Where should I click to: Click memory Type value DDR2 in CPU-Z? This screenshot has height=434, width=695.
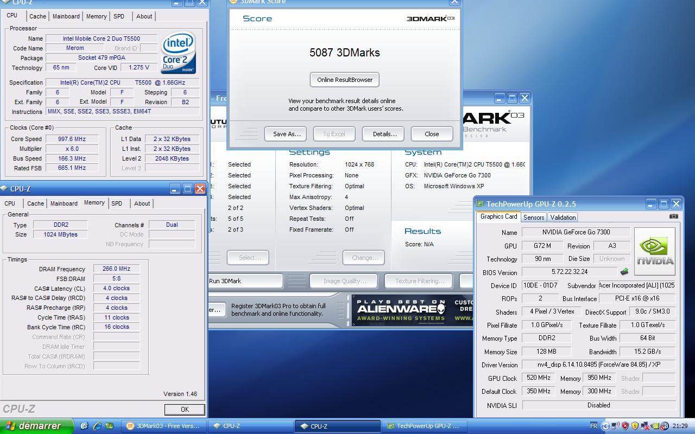click(x=60, y=225)
